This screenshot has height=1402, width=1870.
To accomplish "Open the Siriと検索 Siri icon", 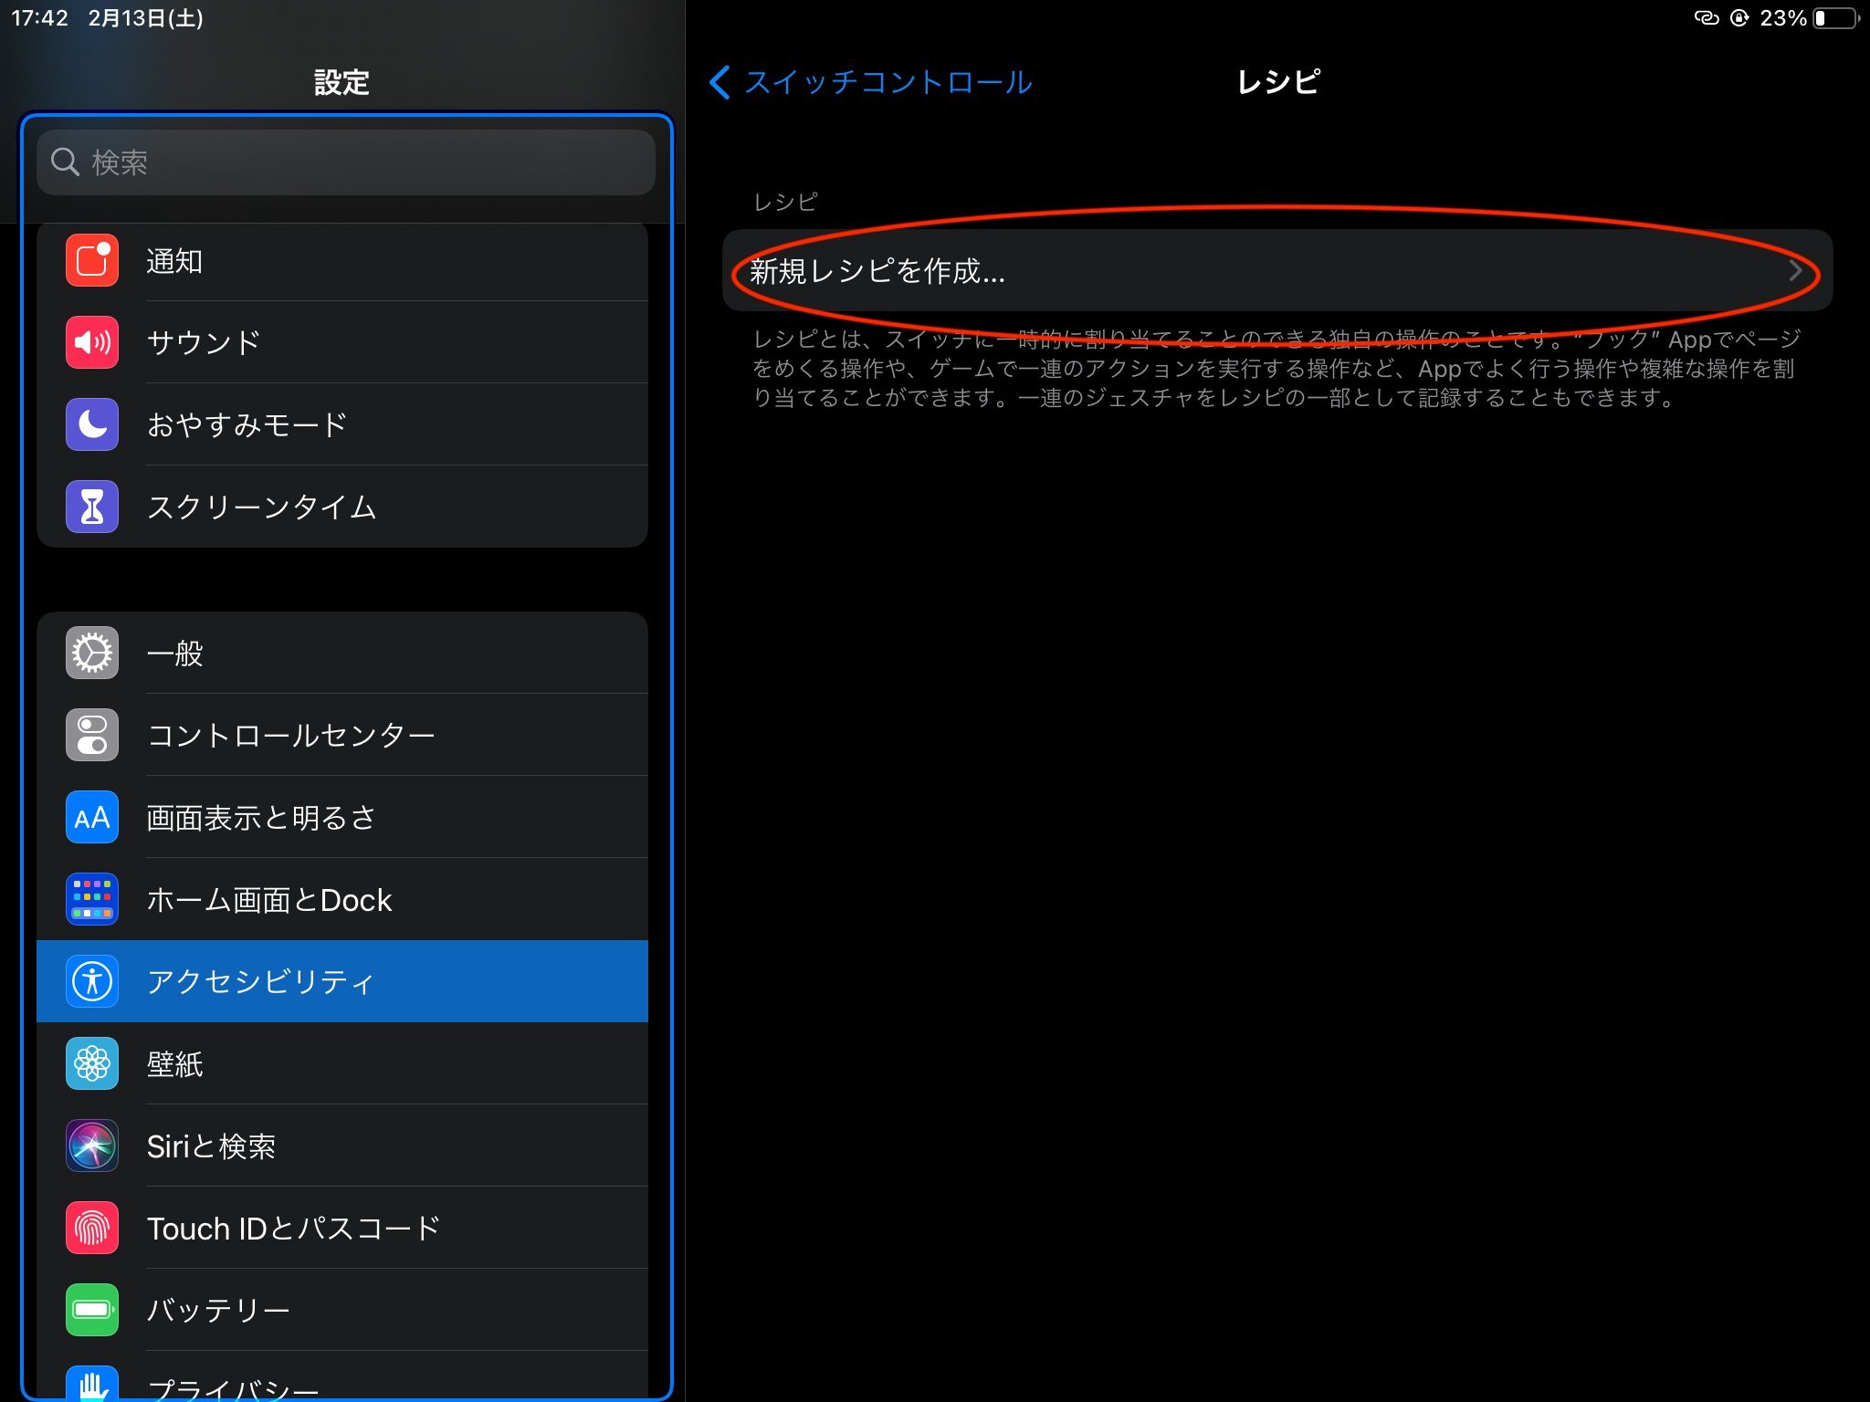I will [92, 1146].
